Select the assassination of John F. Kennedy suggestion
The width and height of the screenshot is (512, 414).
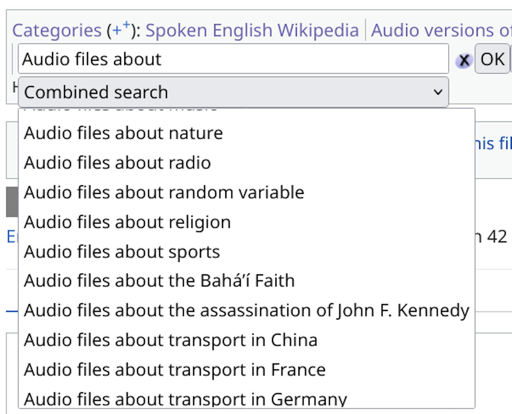click(247, 310)
